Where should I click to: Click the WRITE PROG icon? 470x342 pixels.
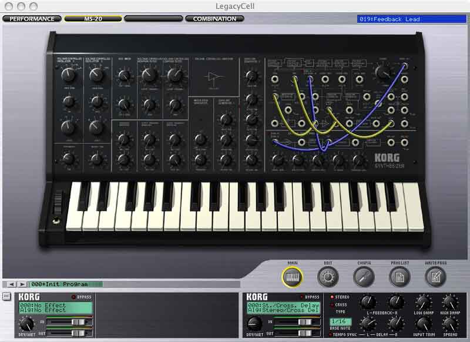(435, 277)
